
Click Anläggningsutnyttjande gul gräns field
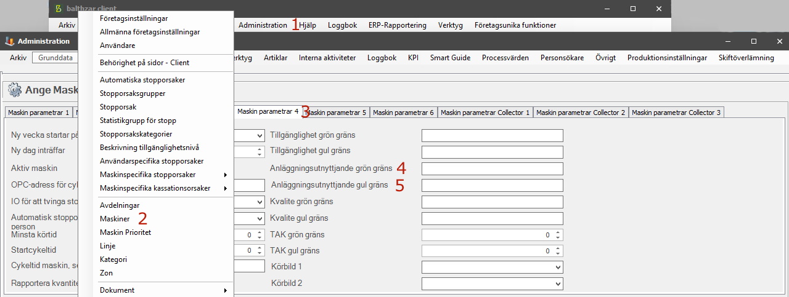coord(493,185)
